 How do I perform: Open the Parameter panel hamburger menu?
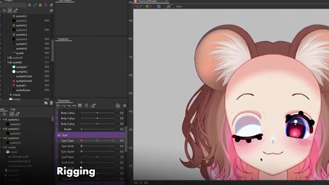pos(125,106)
